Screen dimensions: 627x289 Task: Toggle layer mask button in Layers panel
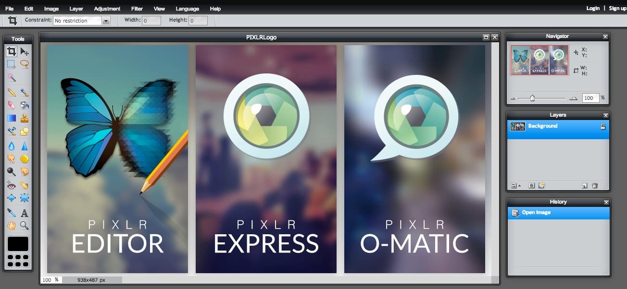pos(531,185)
